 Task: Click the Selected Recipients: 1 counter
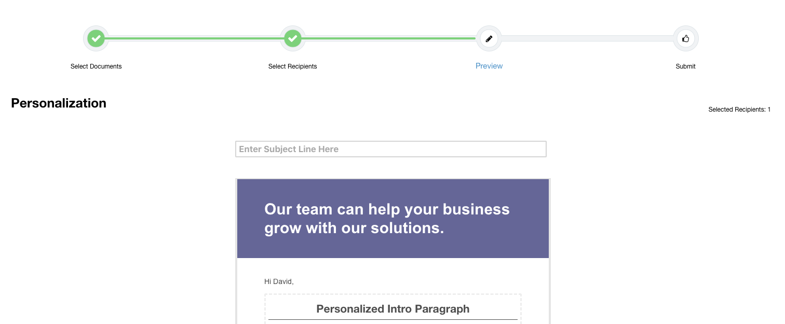739,110
